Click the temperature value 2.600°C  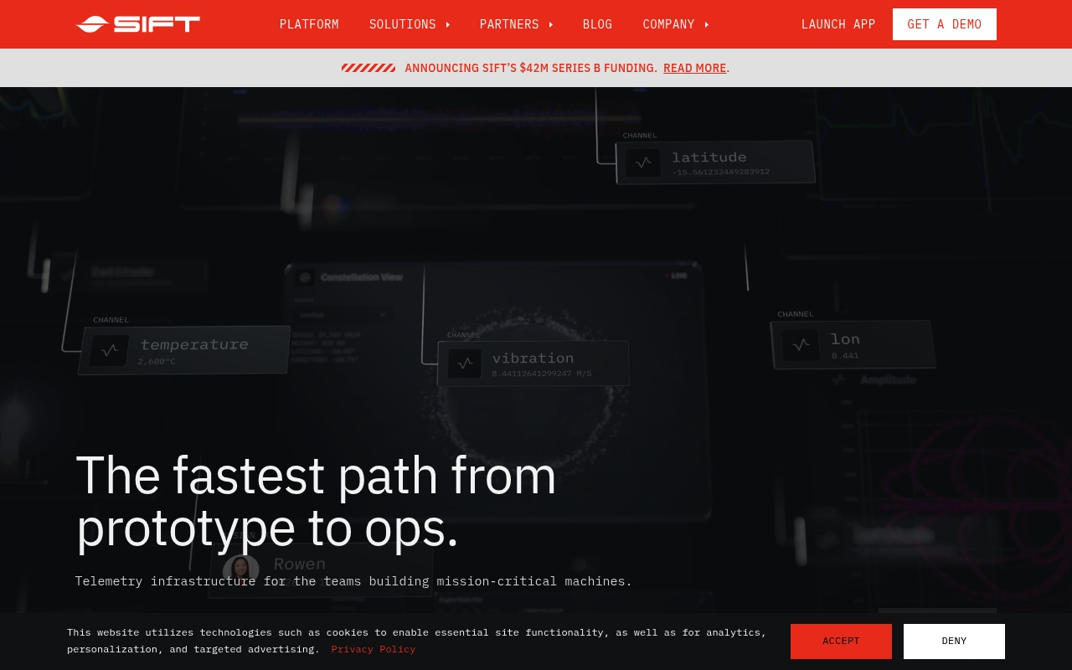157,362
